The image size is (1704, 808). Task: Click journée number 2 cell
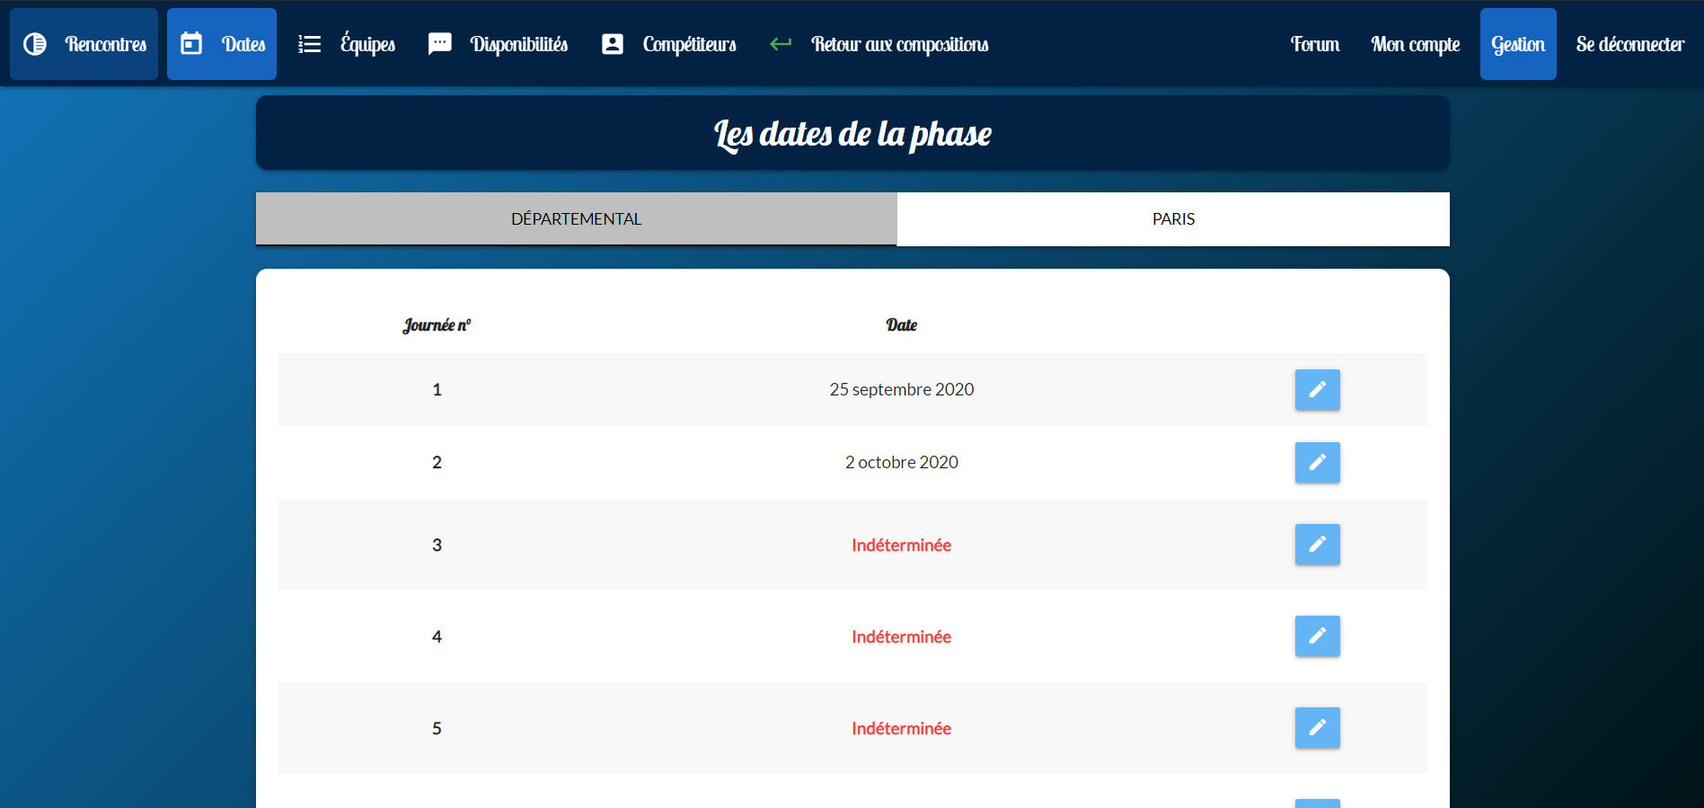(x=437, y=463)
